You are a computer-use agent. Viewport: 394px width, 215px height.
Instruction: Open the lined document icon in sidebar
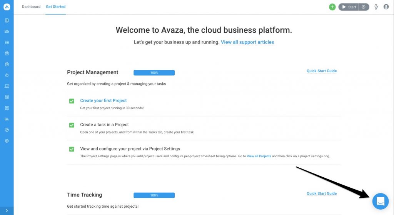7,108
